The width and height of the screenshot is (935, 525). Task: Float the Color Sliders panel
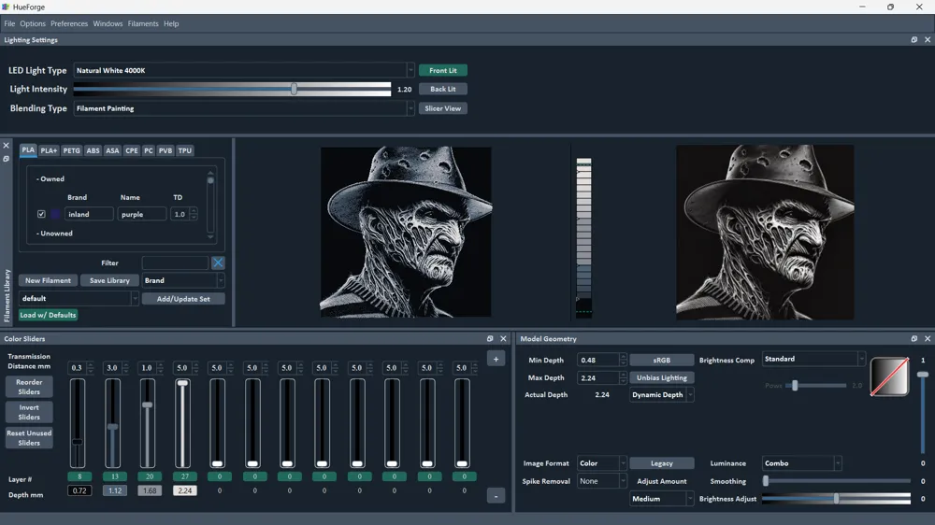tap(490, 338)
